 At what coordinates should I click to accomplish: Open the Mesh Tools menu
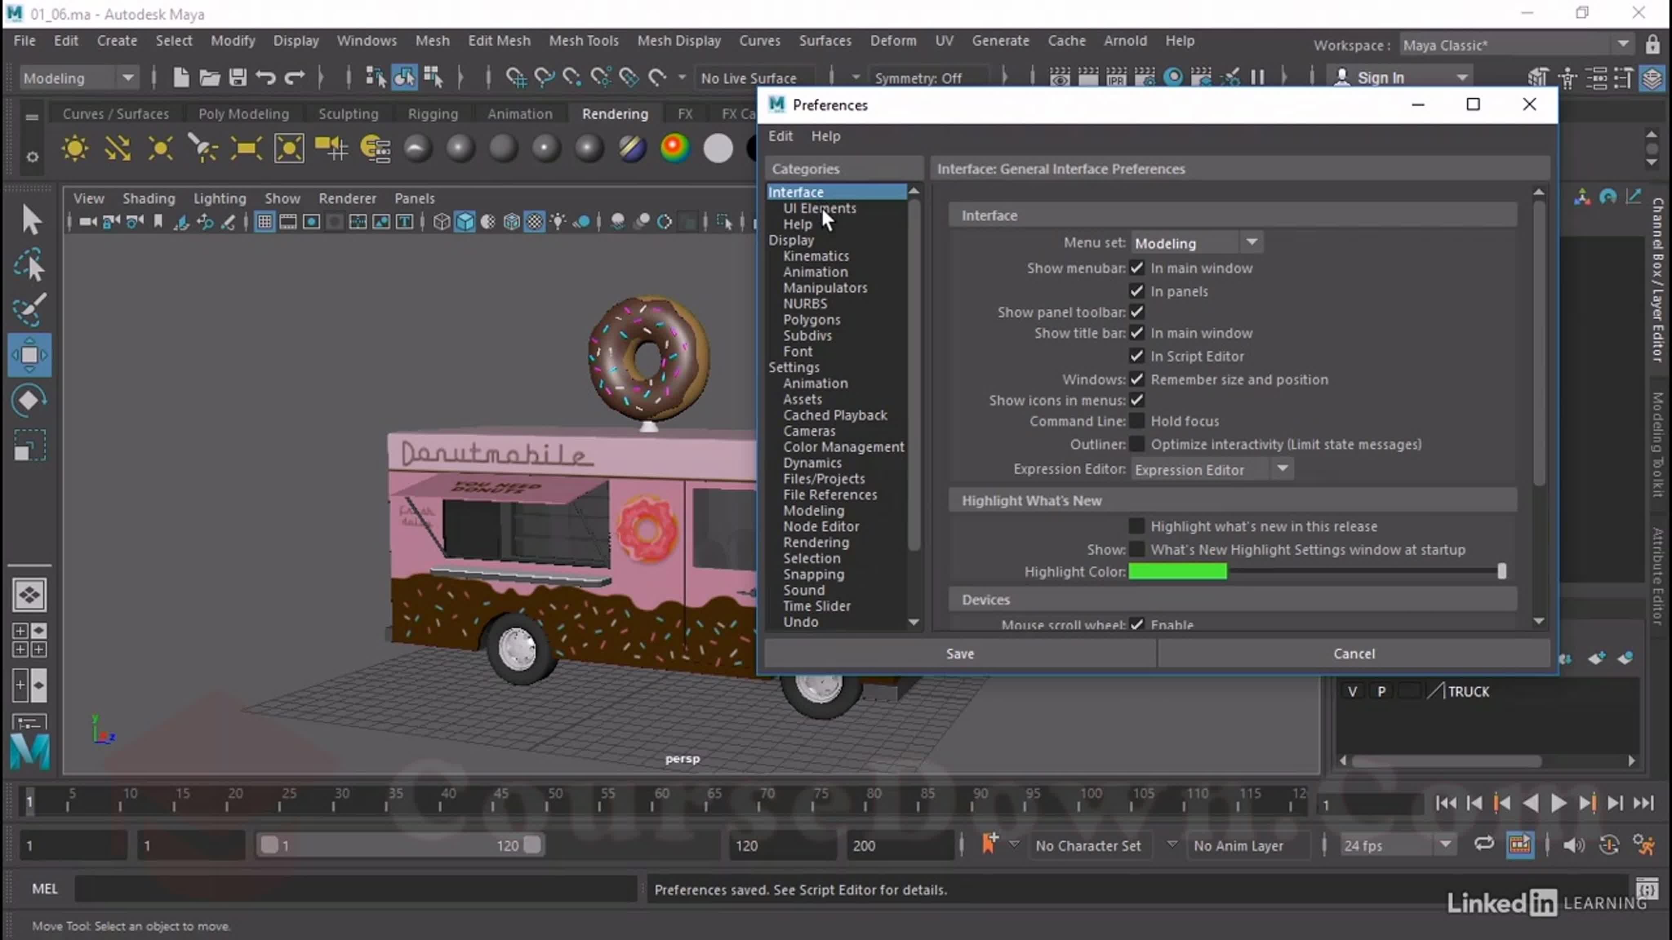coord(583,40)
